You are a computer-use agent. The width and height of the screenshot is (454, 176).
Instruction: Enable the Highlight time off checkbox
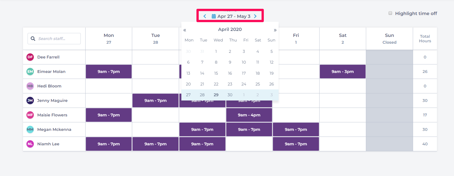(x=390, y=13)
